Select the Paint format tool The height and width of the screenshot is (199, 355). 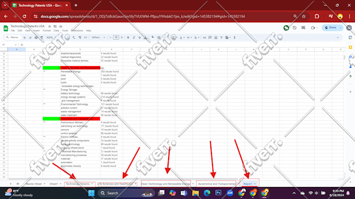42,38
